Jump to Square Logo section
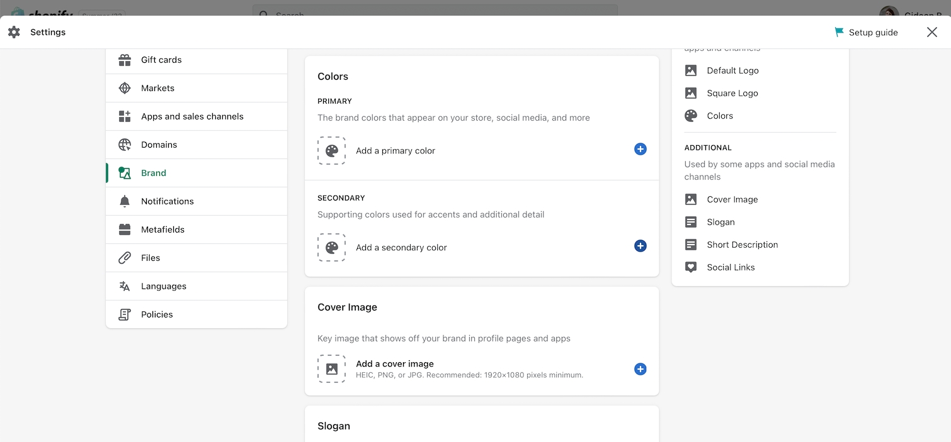This screenshot has width=951, height=442. pyautogui.click(x=732, y=93)
